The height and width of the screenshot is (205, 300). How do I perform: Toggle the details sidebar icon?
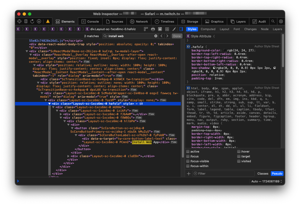pyautogui.click(x=181, y=29)
